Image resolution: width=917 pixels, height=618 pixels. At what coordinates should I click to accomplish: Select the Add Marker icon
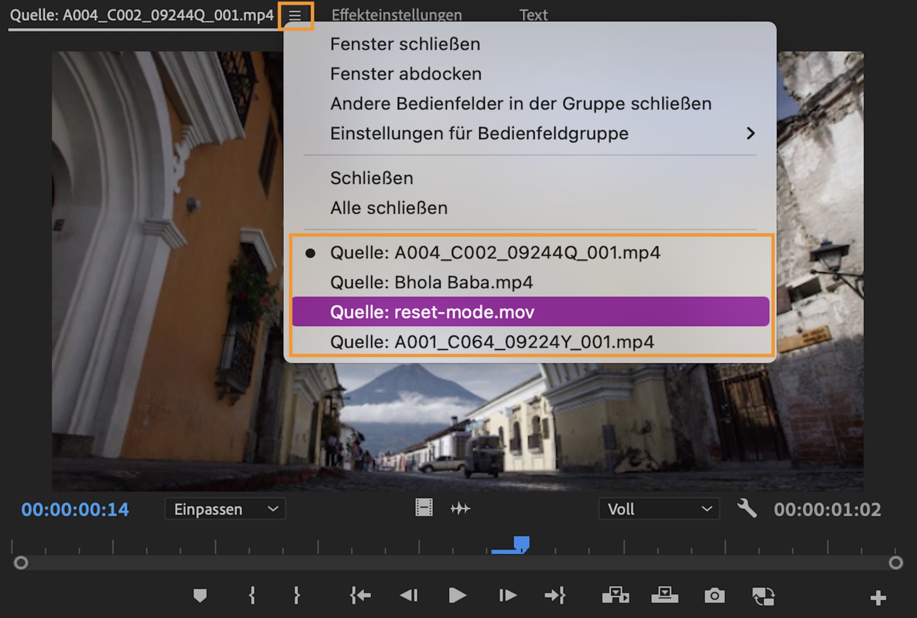[201, 595]
